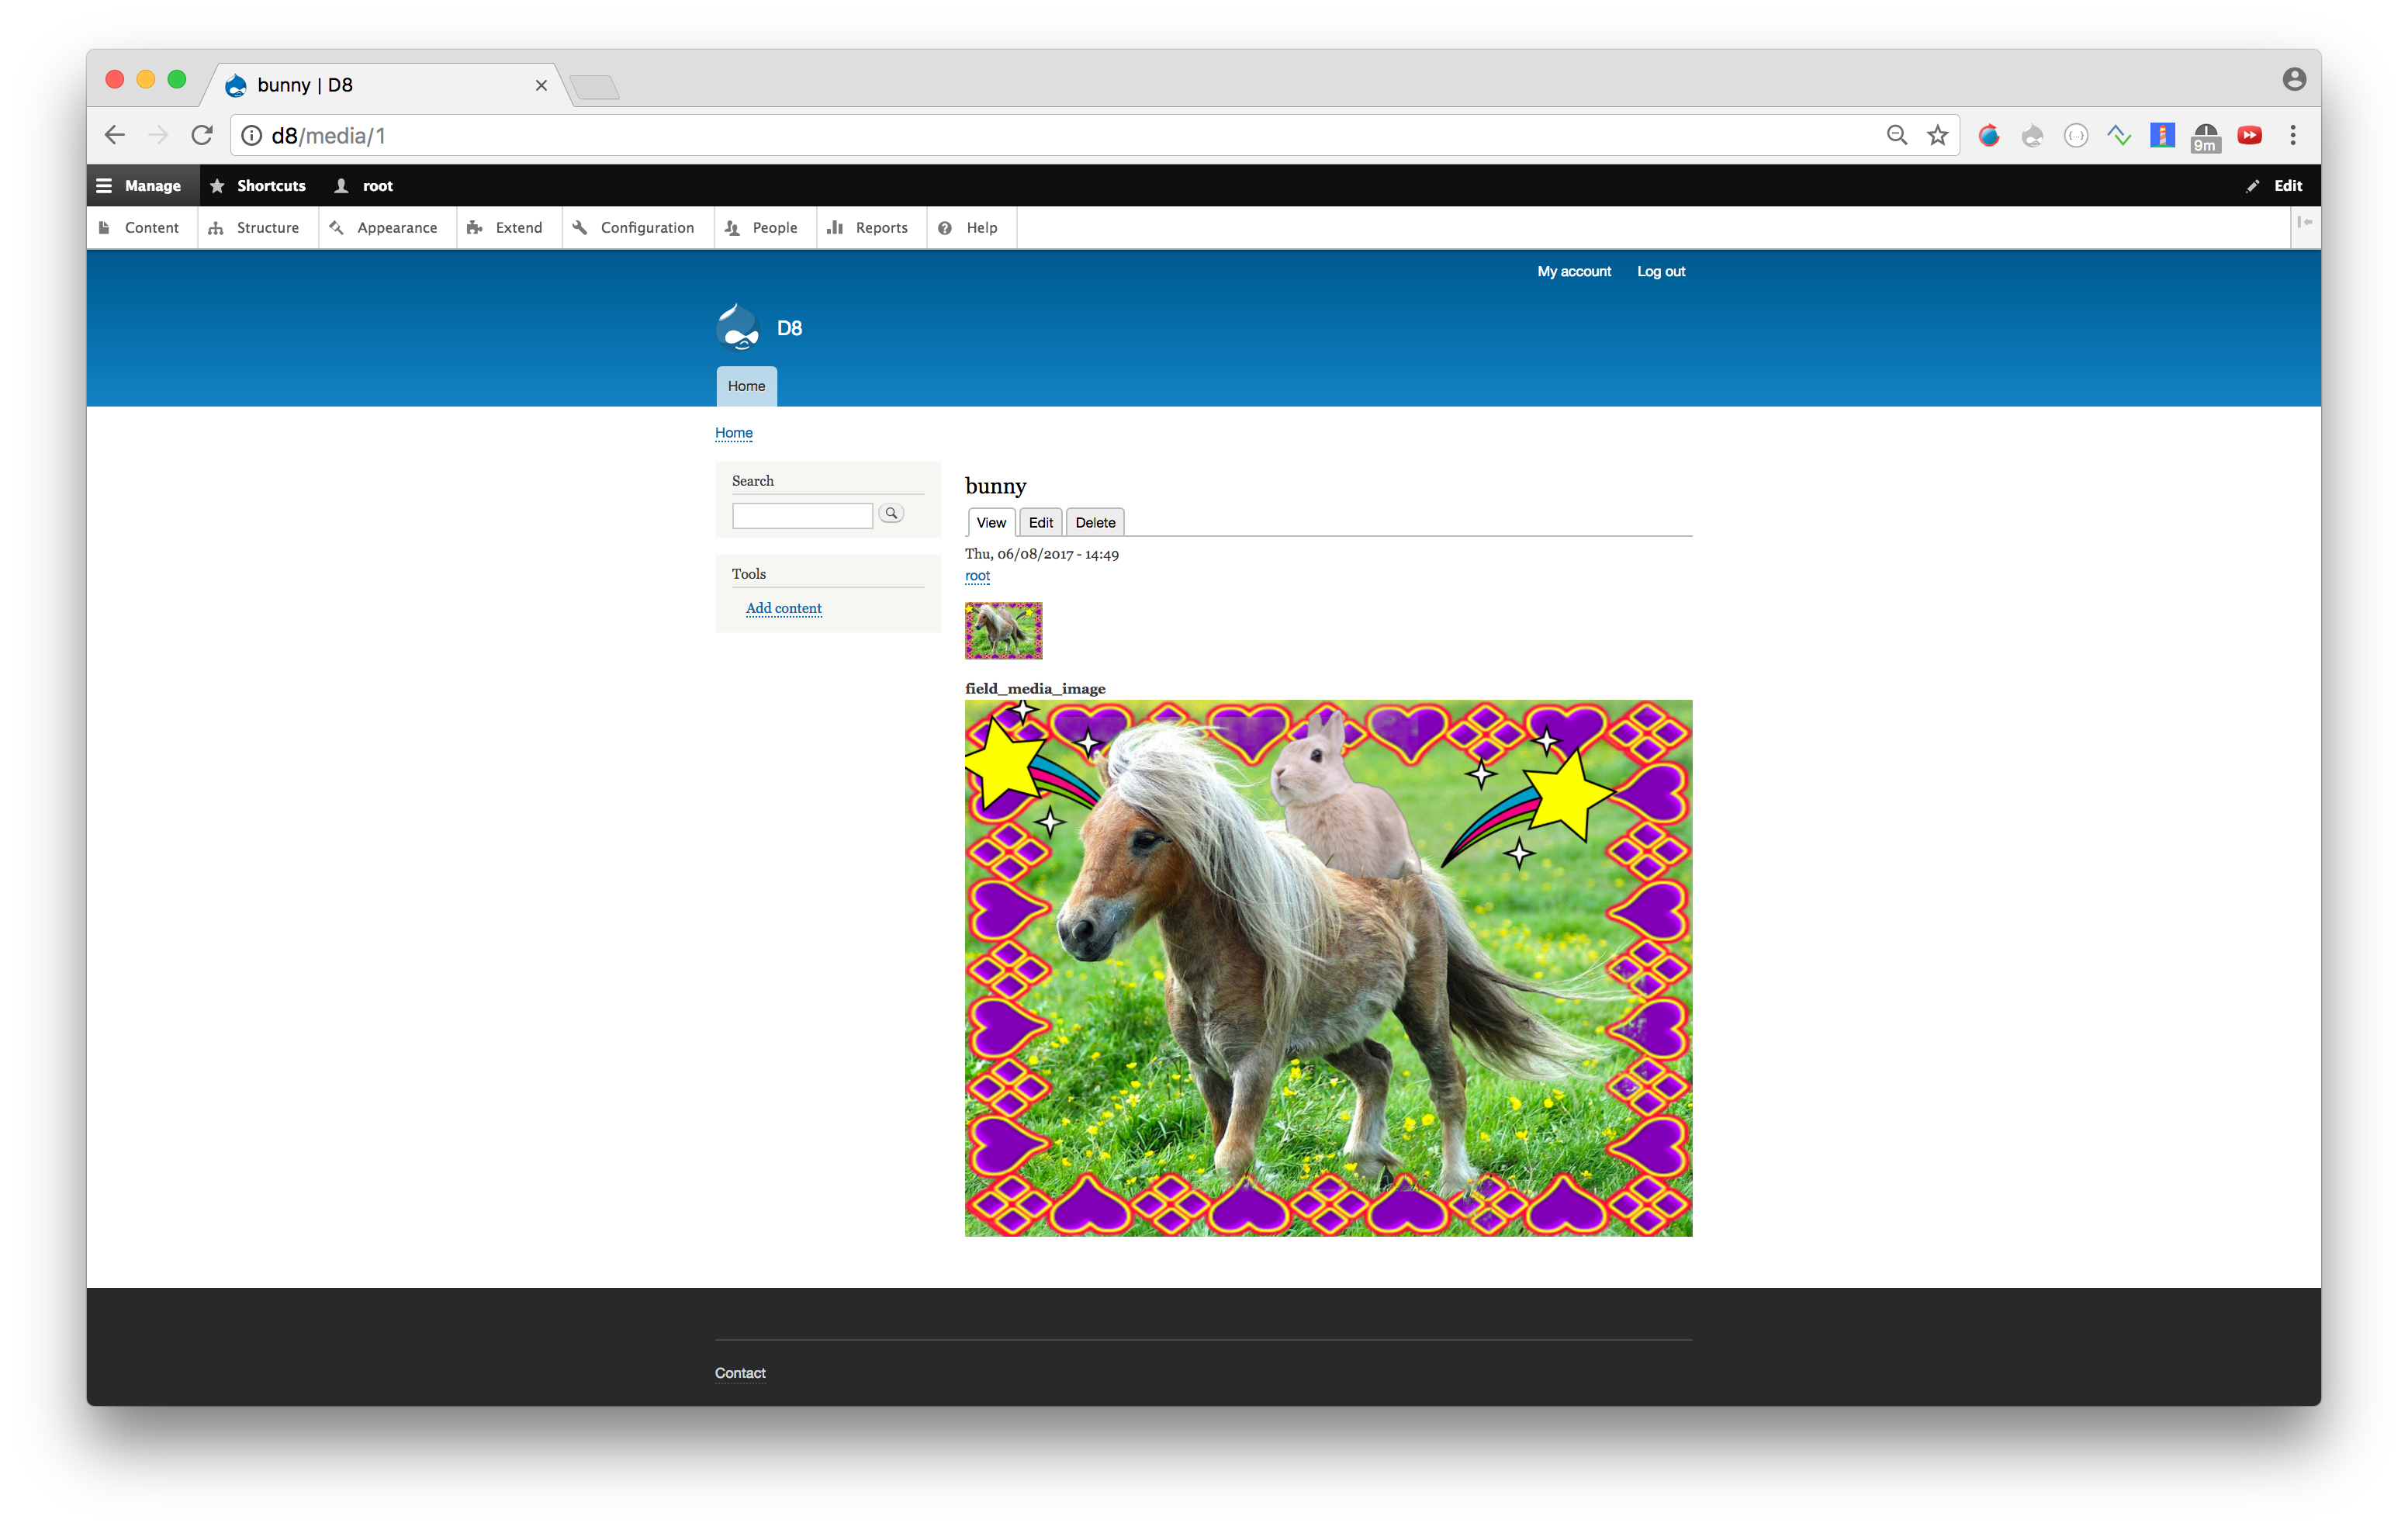Image resolution: width=2408 pixels, height=1530 pixels.
Task: Open the Extend admin menu
Action: [507, 228]
